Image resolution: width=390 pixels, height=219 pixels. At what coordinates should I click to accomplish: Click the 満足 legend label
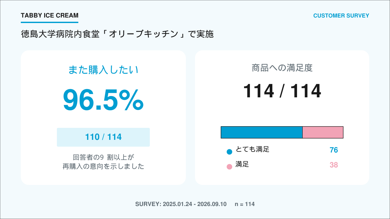pyautogui.click(x=242, y=164)
